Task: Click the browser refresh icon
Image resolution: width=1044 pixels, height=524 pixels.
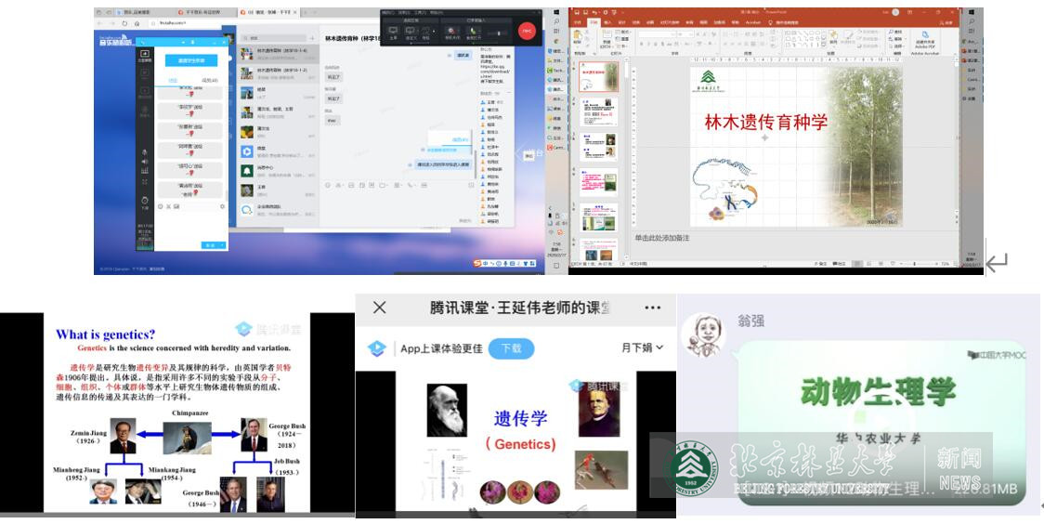Action: [124, 23]
